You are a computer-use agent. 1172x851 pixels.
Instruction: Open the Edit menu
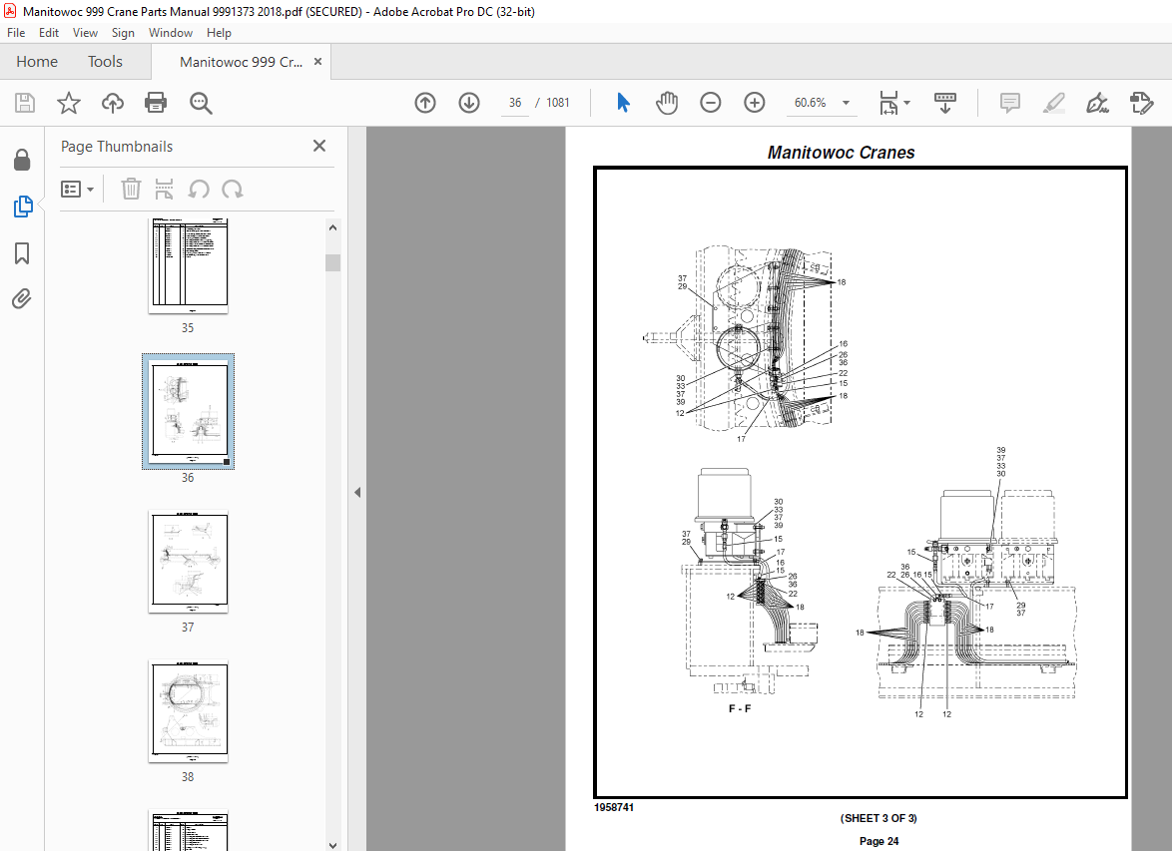[49, 33]
